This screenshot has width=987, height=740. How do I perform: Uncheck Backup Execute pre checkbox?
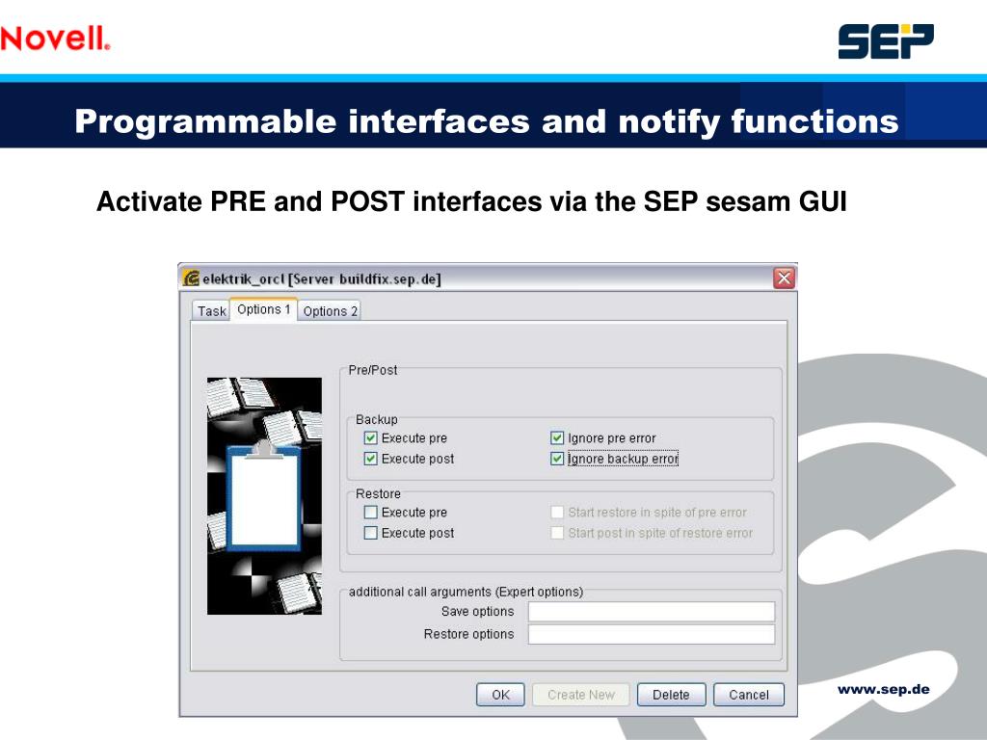(x=371, y=438)
